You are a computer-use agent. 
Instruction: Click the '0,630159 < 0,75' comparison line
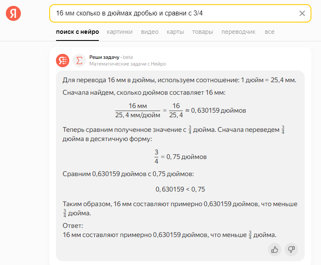point(180,189)
